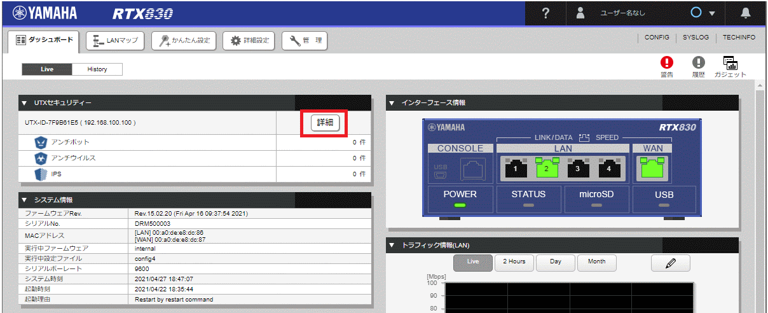The height and width of the screenshot is (313, 768).
Task: Open the SYSLOG link
Action: 696,38
